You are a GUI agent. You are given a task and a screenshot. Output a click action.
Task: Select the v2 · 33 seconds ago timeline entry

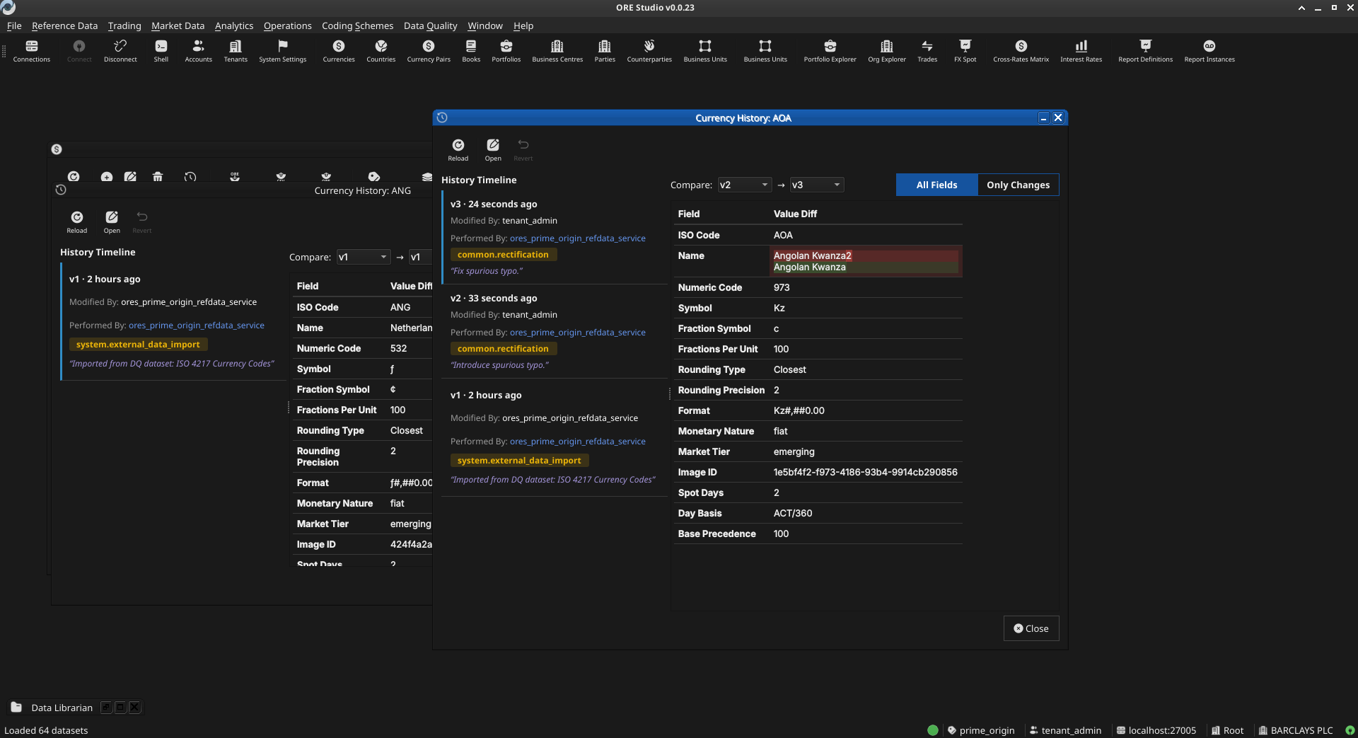555,331
